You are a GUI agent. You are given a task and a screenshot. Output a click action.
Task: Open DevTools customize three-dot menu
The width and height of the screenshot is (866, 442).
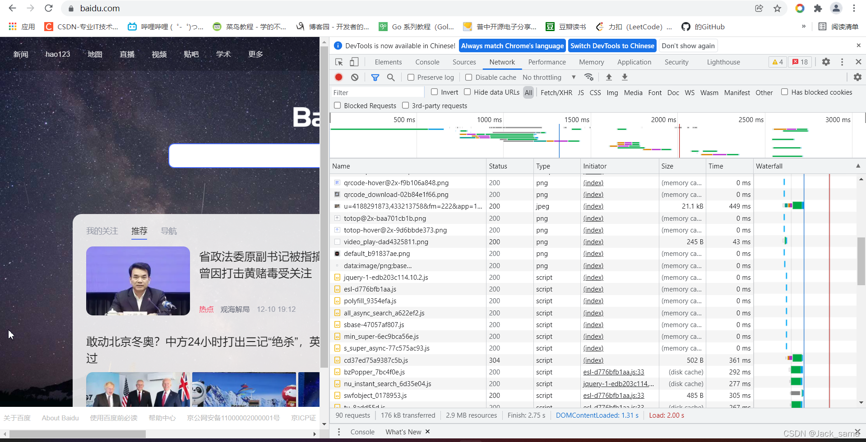pos(842,62)
